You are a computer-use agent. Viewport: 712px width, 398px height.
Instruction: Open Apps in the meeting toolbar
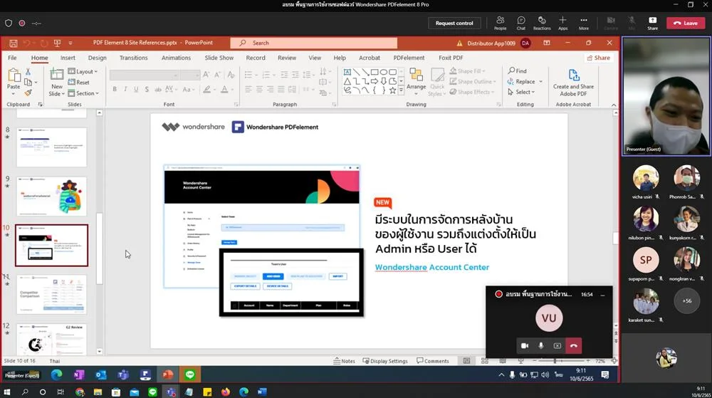pos(562,23)
